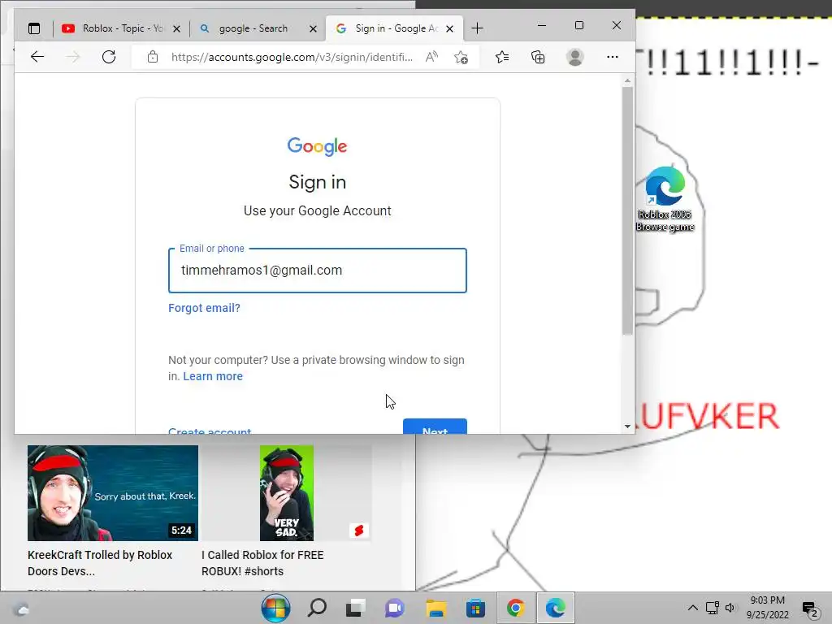Open the Collections icon in the toolbar
832x624 pixels.
538,57
